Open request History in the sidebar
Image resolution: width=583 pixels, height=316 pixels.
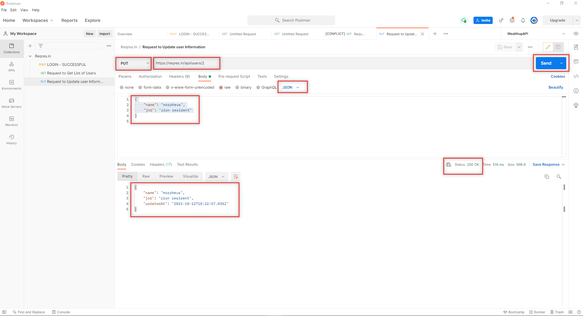click(11, 140)
